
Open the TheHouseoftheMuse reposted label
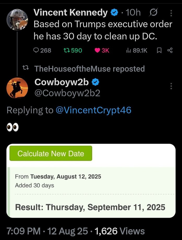pos(89,69)
